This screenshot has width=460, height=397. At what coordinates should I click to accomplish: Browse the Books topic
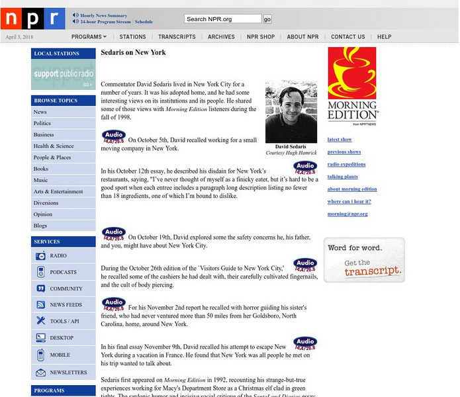click(64, 169)
